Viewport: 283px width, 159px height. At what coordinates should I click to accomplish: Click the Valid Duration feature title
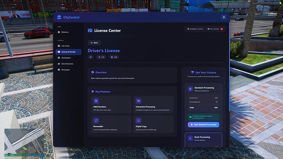coord(100,107)
